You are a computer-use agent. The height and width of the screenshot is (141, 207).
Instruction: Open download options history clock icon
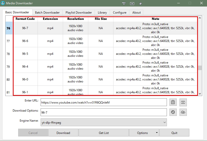(173, 112)
